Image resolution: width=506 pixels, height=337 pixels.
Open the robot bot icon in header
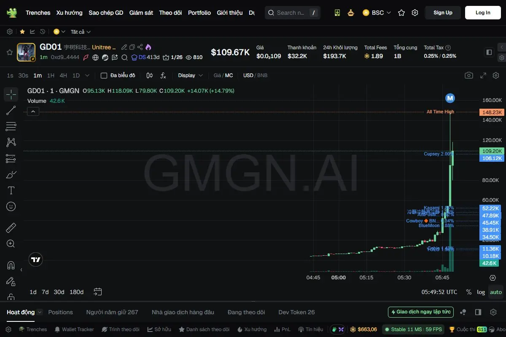(350, 13)
